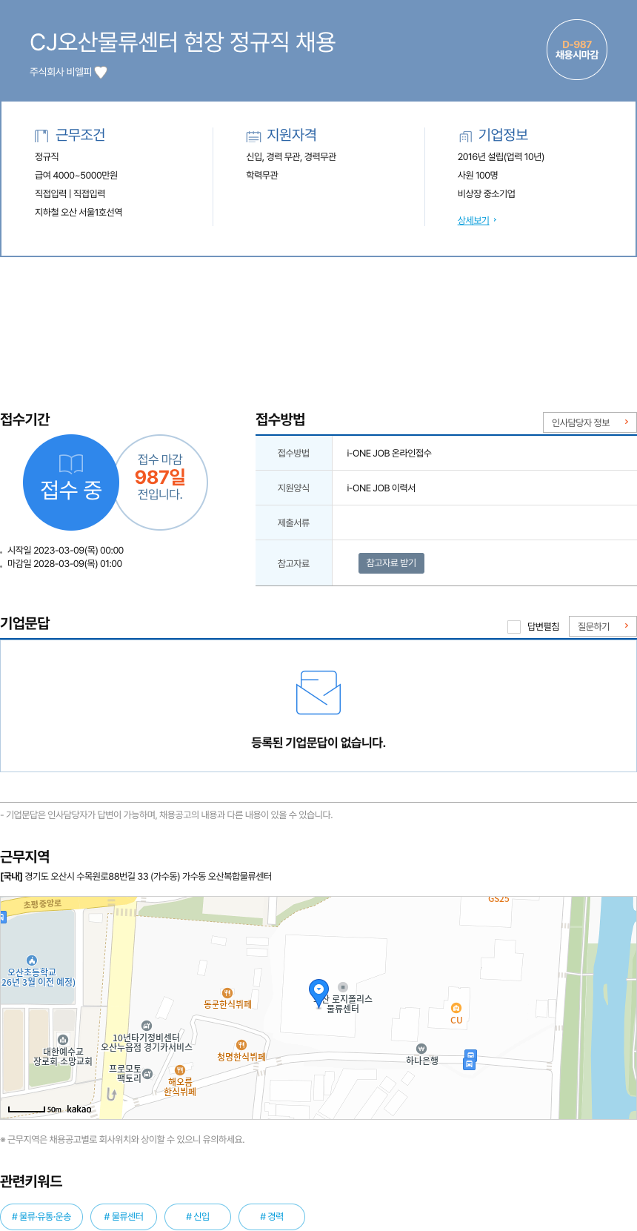The height and width of the screenshot is (1231, 637).
Task: Select the #물류·유통·운송 keyword tag
Action: (41, 1216)
